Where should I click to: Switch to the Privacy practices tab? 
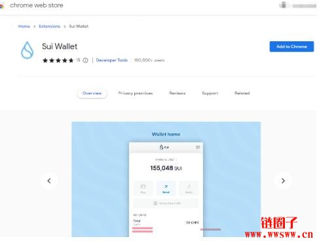click(x=136, y=93)
